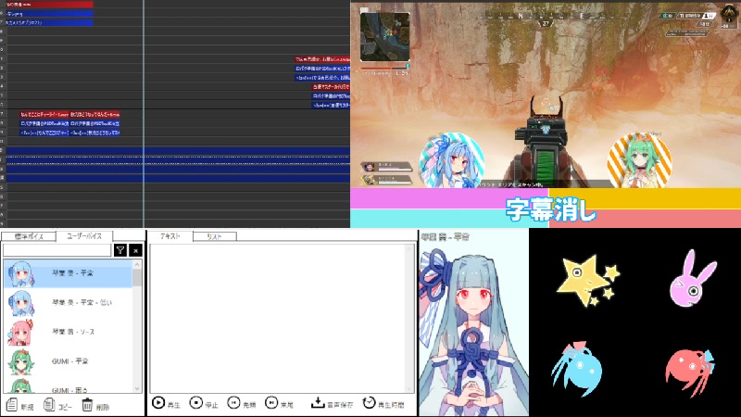
Task: Click the 再生時間 clock icon
Action: (x=369, y=403)
